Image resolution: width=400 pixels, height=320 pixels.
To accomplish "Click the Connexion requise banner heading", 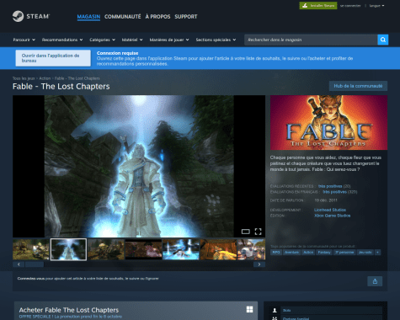I will [x=117, y=53].
